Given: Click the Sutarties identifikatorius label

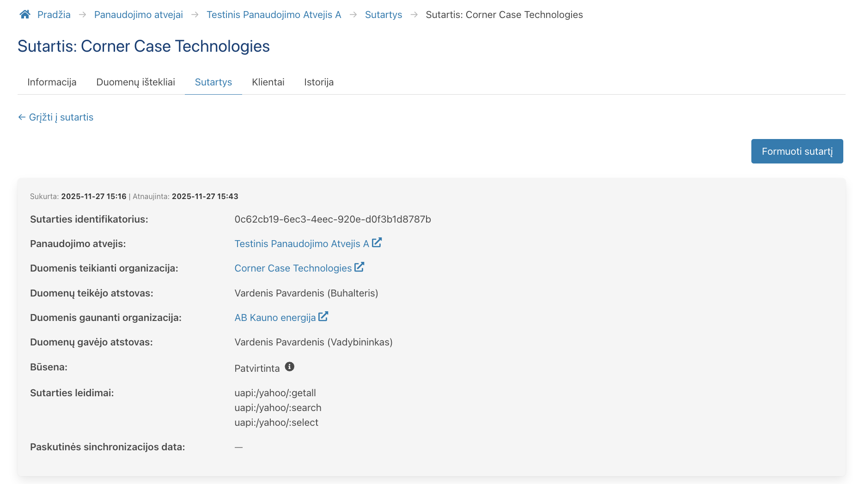Looking at the screenshot, I should [89, 219].
